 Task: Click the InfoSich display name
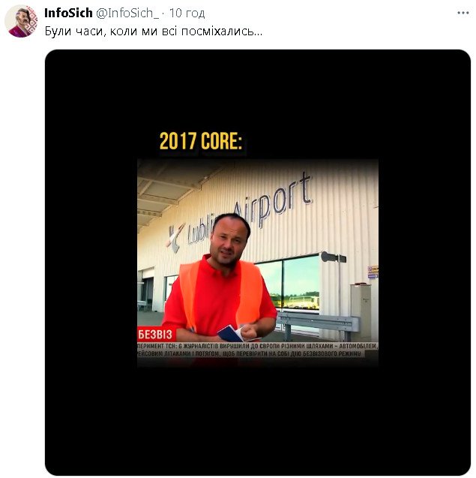68,13
